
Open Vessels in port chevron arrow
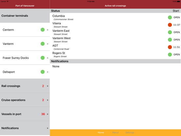coord(48,114)
